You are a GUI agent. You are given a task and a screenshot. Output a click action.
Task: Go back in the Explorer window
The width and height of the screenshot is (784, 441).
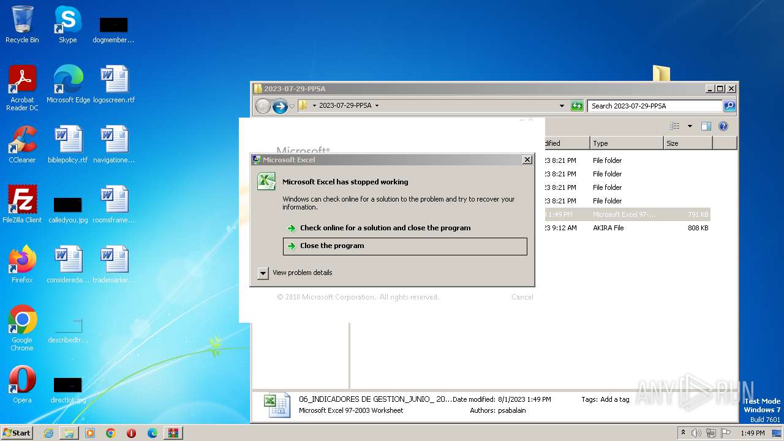[263, 106]
